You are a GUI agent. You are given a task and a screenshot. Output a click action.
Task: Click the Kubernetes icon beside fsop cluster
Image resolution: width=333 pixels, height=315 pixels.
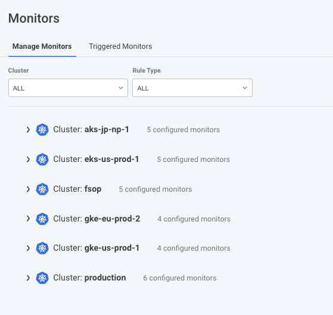point(42,189)
